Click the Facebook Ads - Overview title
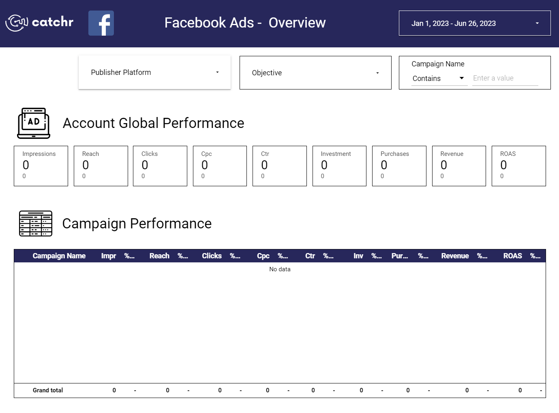The height and width of the screenshot is (413, 559). tap(245, 23)
